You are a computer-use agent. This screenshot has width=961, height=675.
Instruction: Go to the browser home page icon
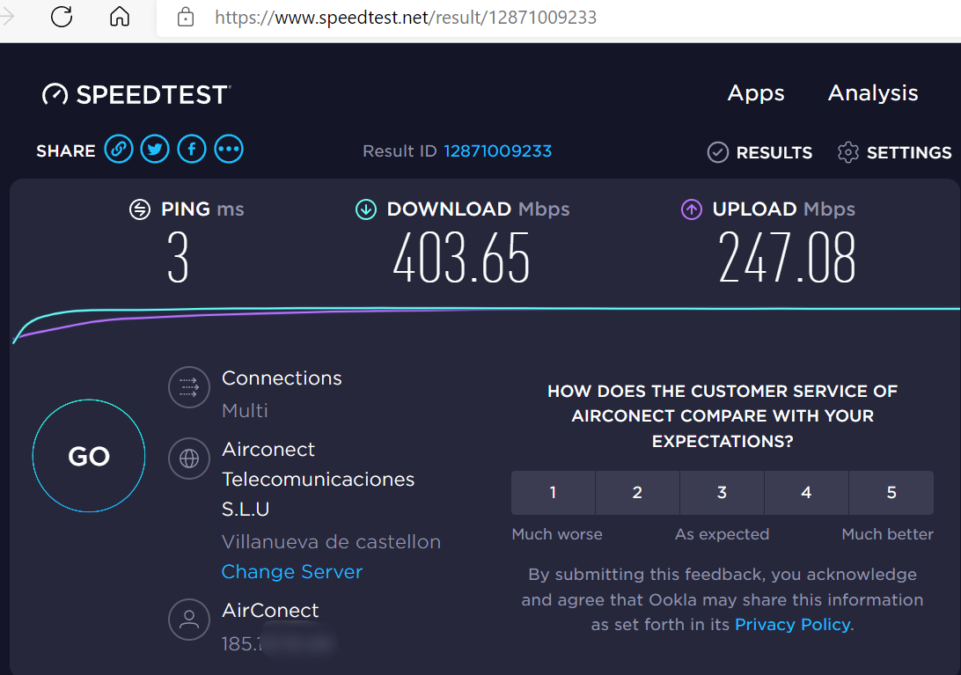(120, 17)
